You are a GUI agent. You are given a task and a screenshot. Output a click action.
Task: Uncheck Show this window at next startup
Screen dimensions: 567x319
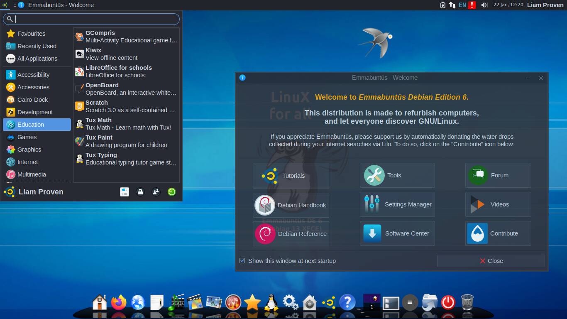click(x=242, y=260)
